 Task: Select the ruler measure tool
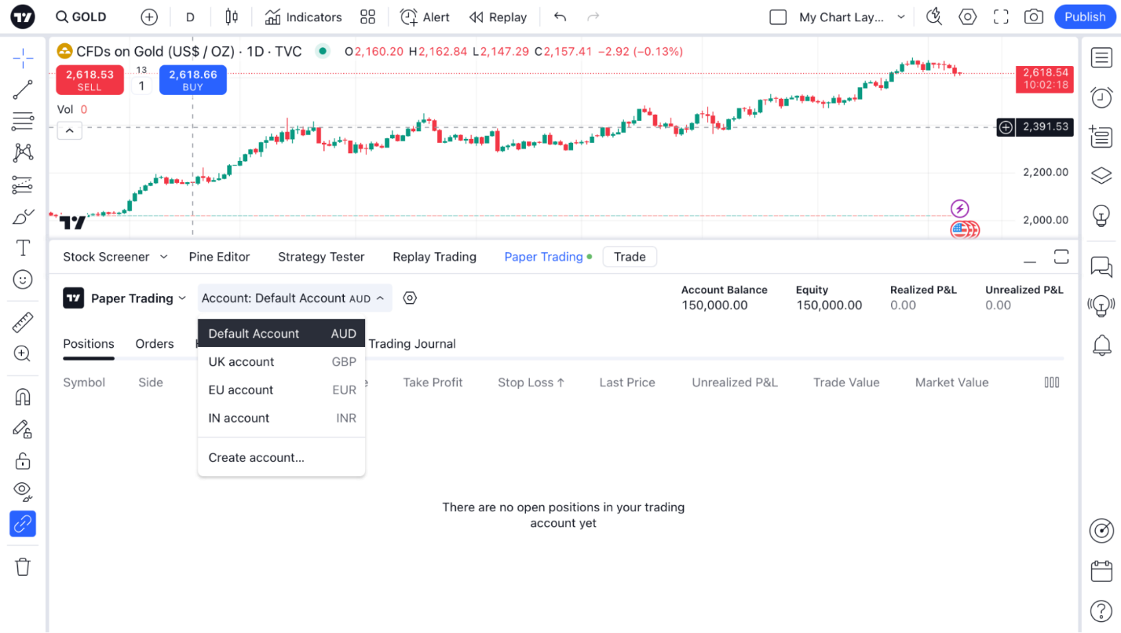pos(23,322)
